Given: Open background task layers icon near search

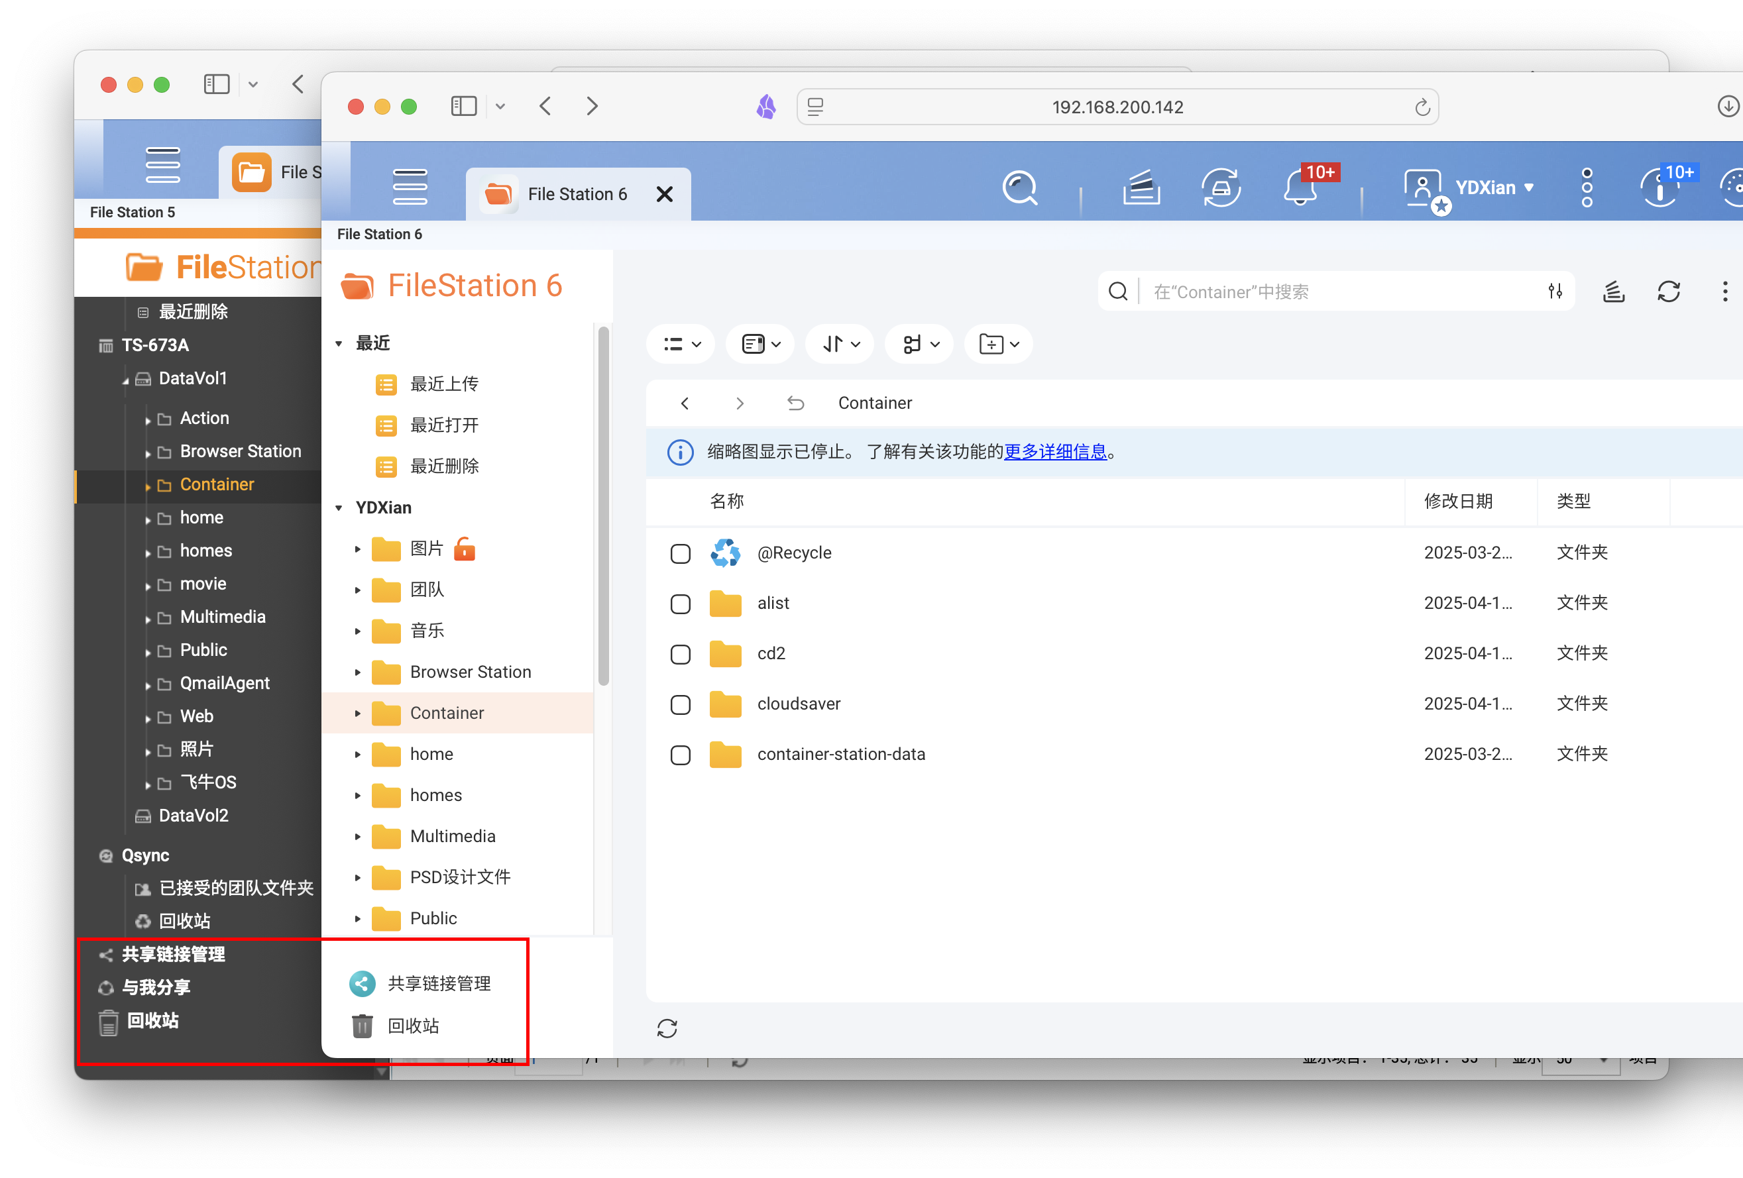Looking at the screenshot, I should (1613, 291).
